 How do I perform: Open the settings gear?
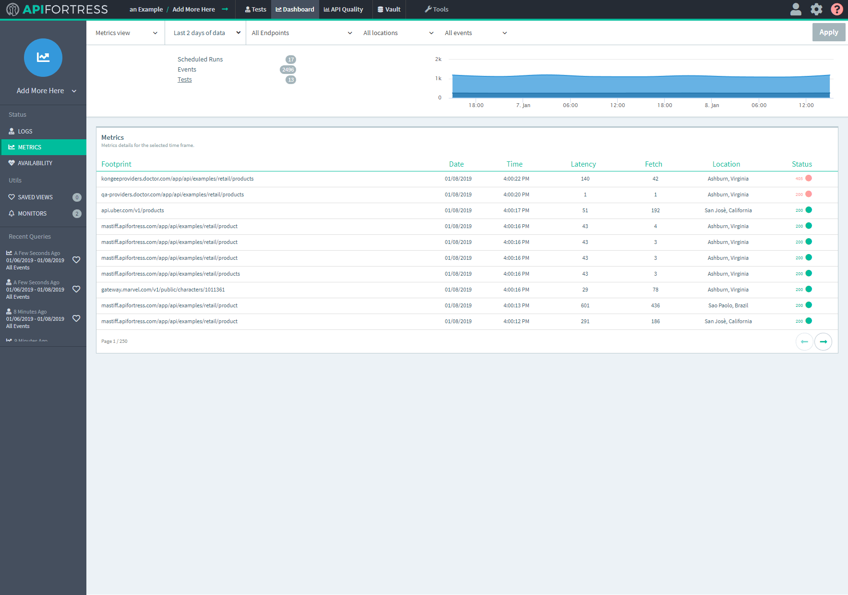tap(816, 9)
